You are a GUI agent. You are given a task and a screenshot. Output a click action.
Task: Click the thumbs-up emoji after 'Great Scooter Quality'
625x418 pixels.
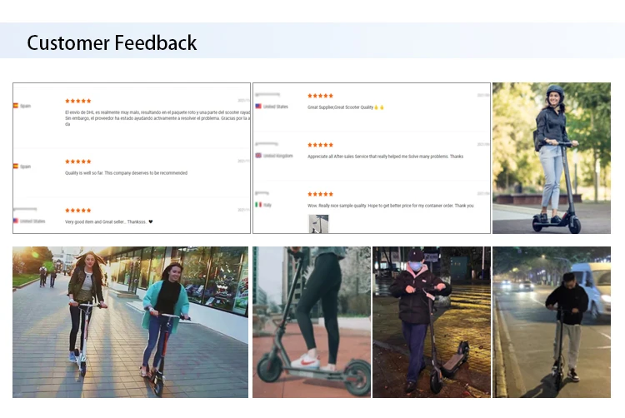(378, 107)
